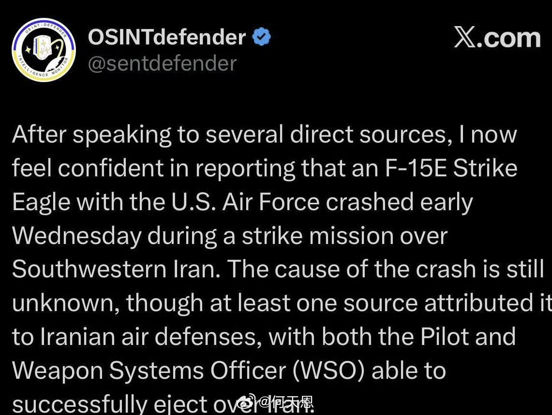Open the @sentdefender handle
The image size is (552, 415).
(x=162, y=63)
